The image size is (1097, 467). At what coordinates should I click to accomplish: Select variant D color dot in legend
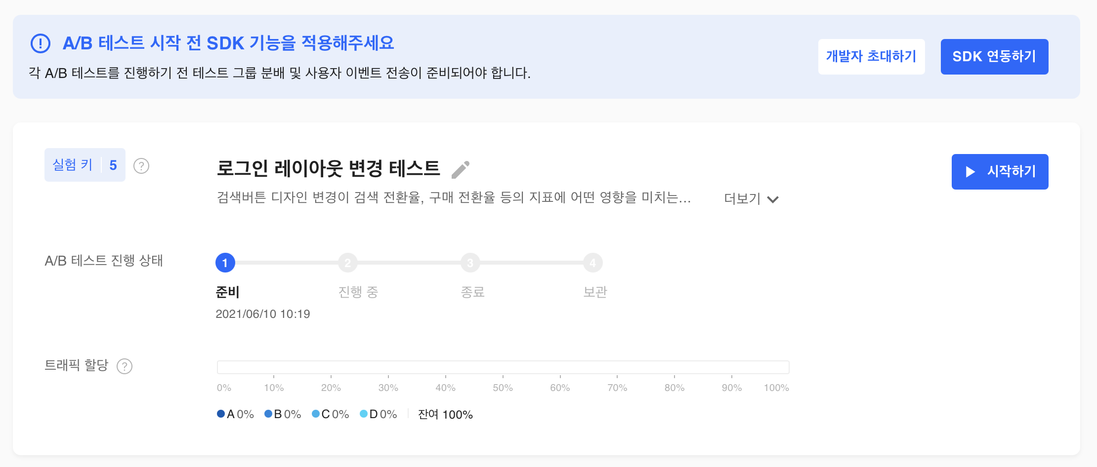364,414
